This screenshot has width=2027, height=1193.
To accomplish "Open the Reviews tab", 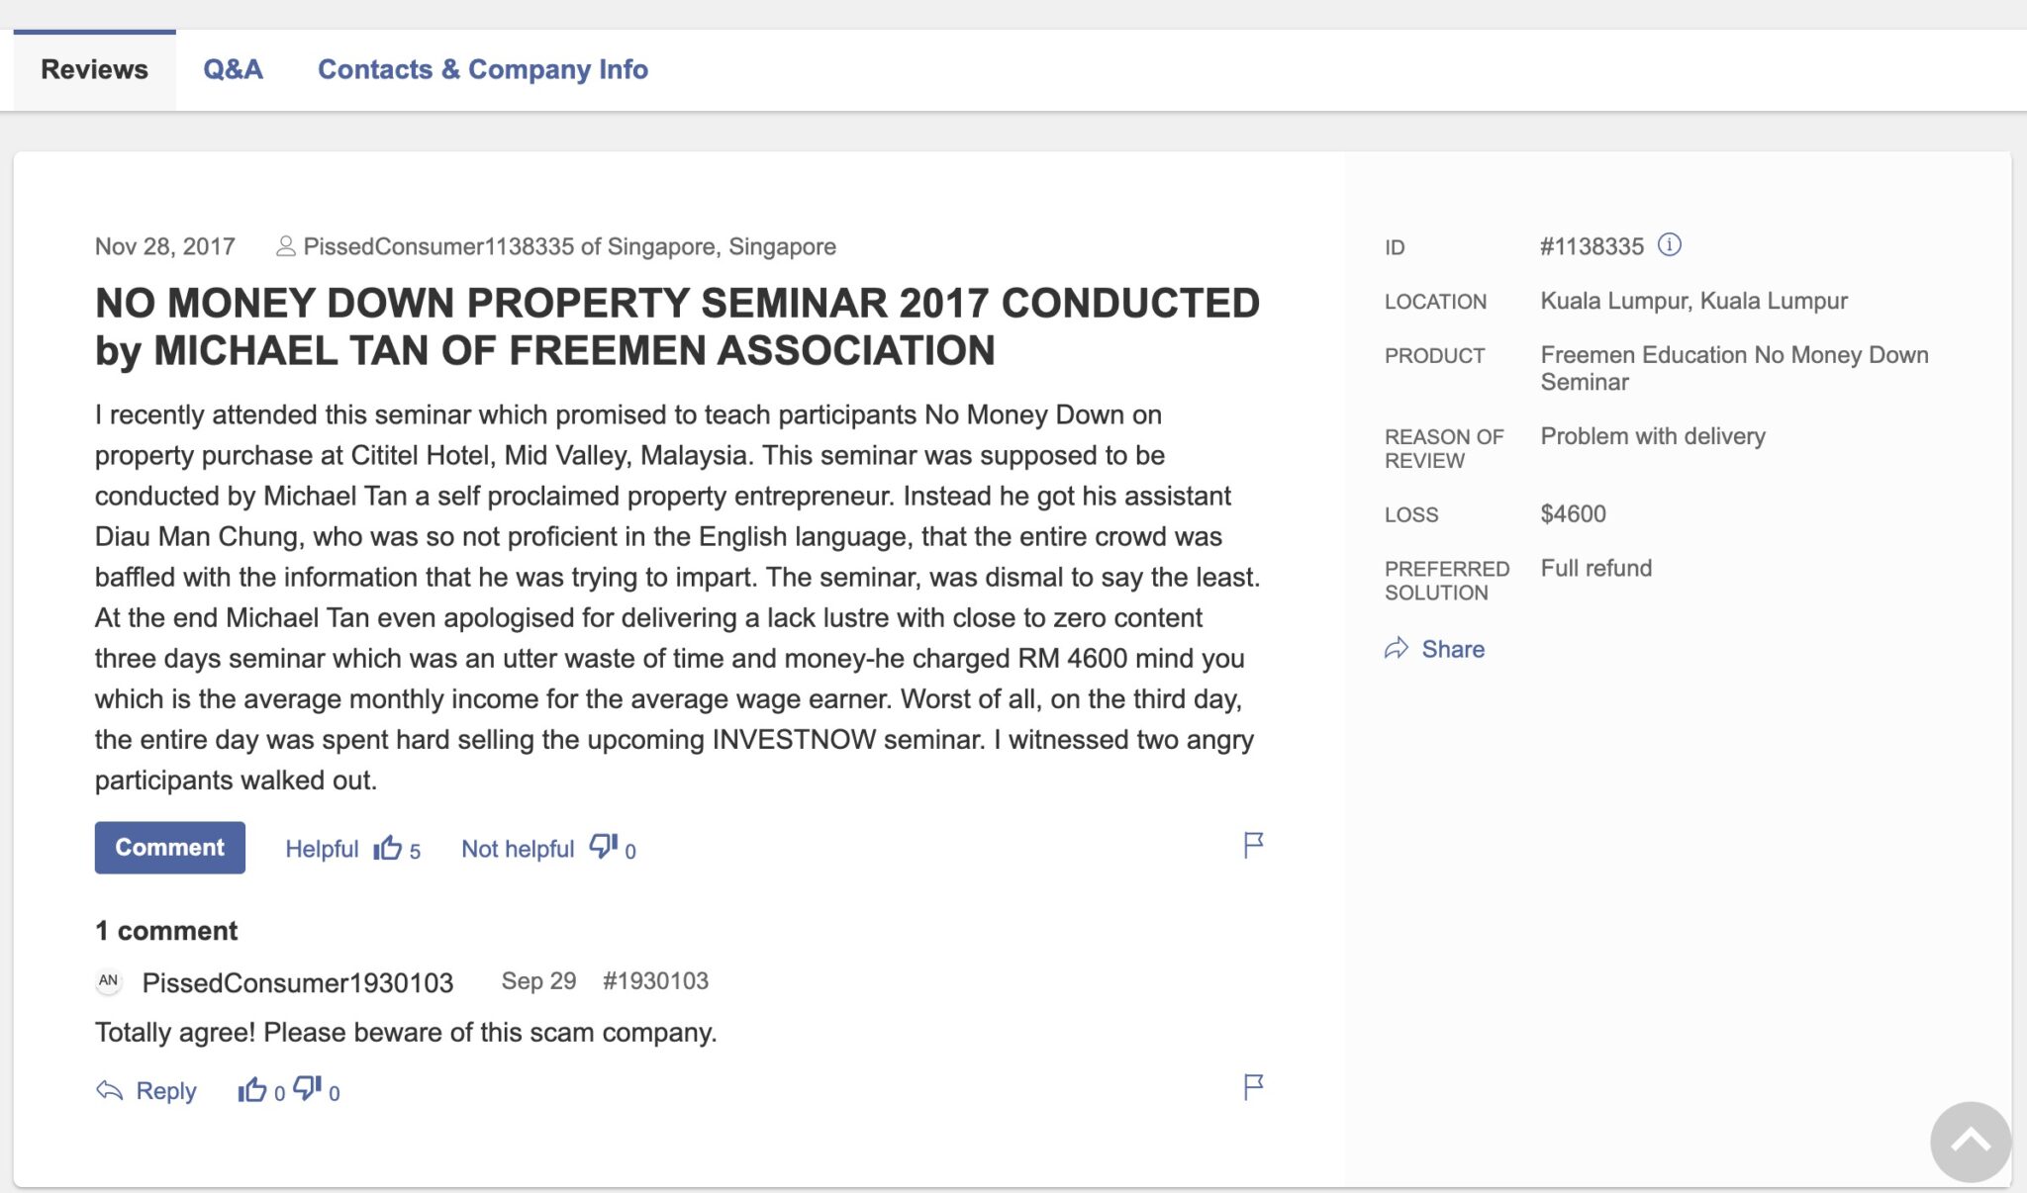I will (94, 66).
